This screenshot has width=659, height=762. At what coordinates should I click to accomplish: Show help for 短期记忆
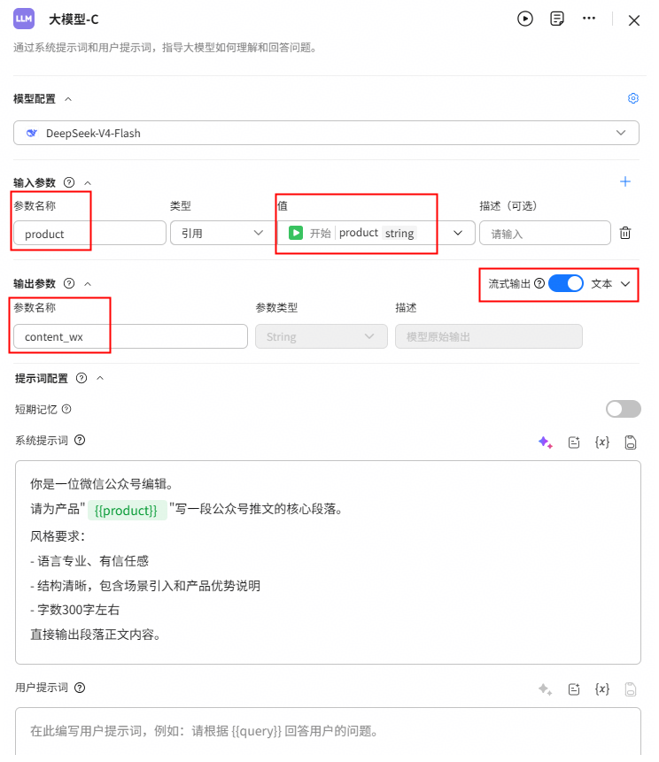tap(66, 409)
